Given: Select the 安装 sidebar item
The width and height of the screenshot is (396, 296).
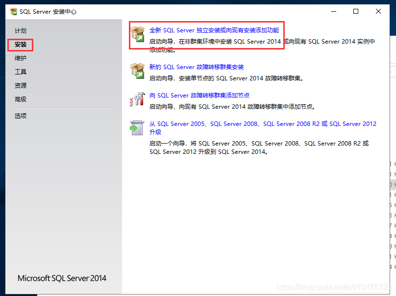Looking at the screenshot, I should point(21,45).
